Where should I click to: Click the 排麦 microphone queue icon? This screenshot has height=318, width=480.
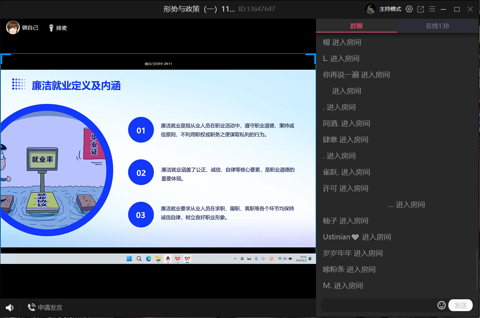51,28
